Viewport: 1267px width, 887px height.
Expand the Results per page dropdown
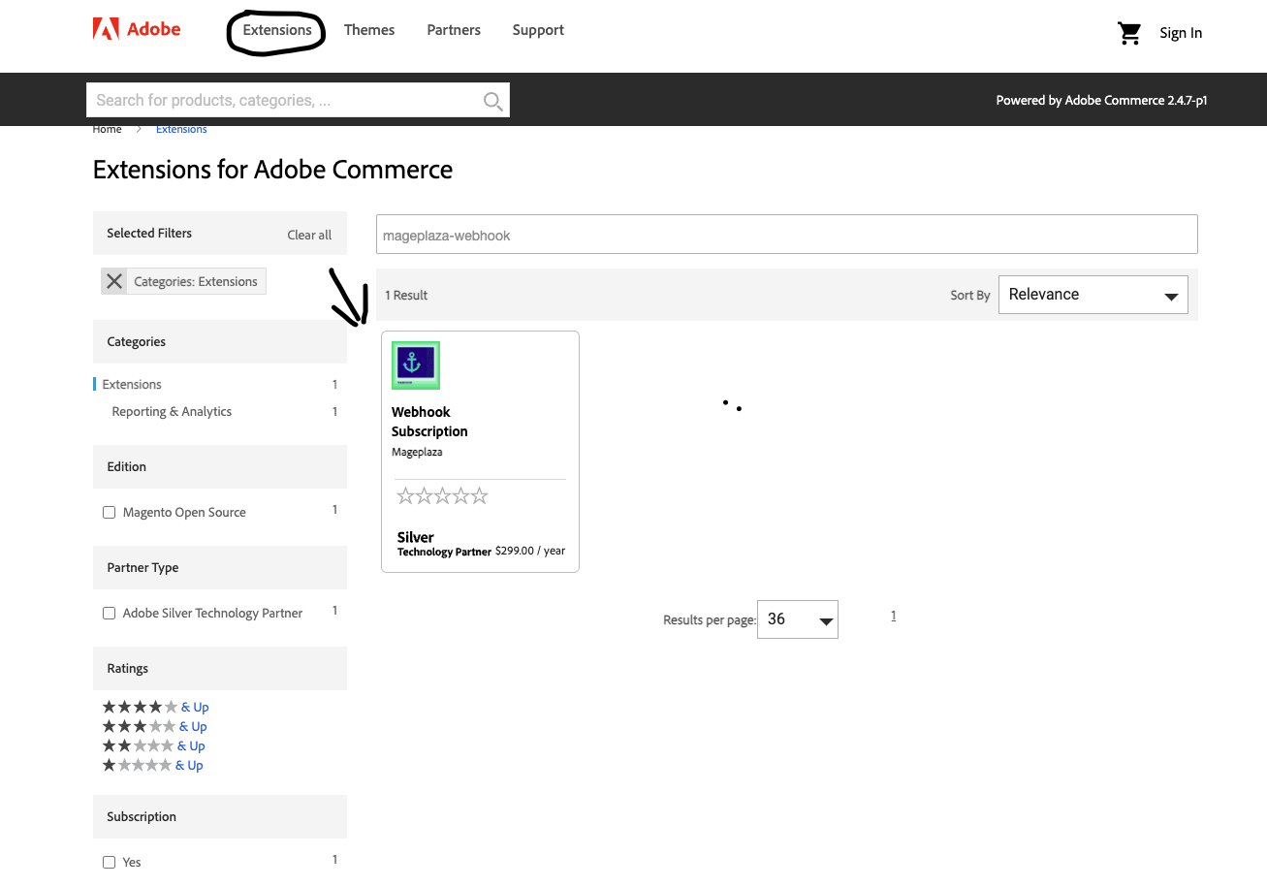[x=797, y=619]
